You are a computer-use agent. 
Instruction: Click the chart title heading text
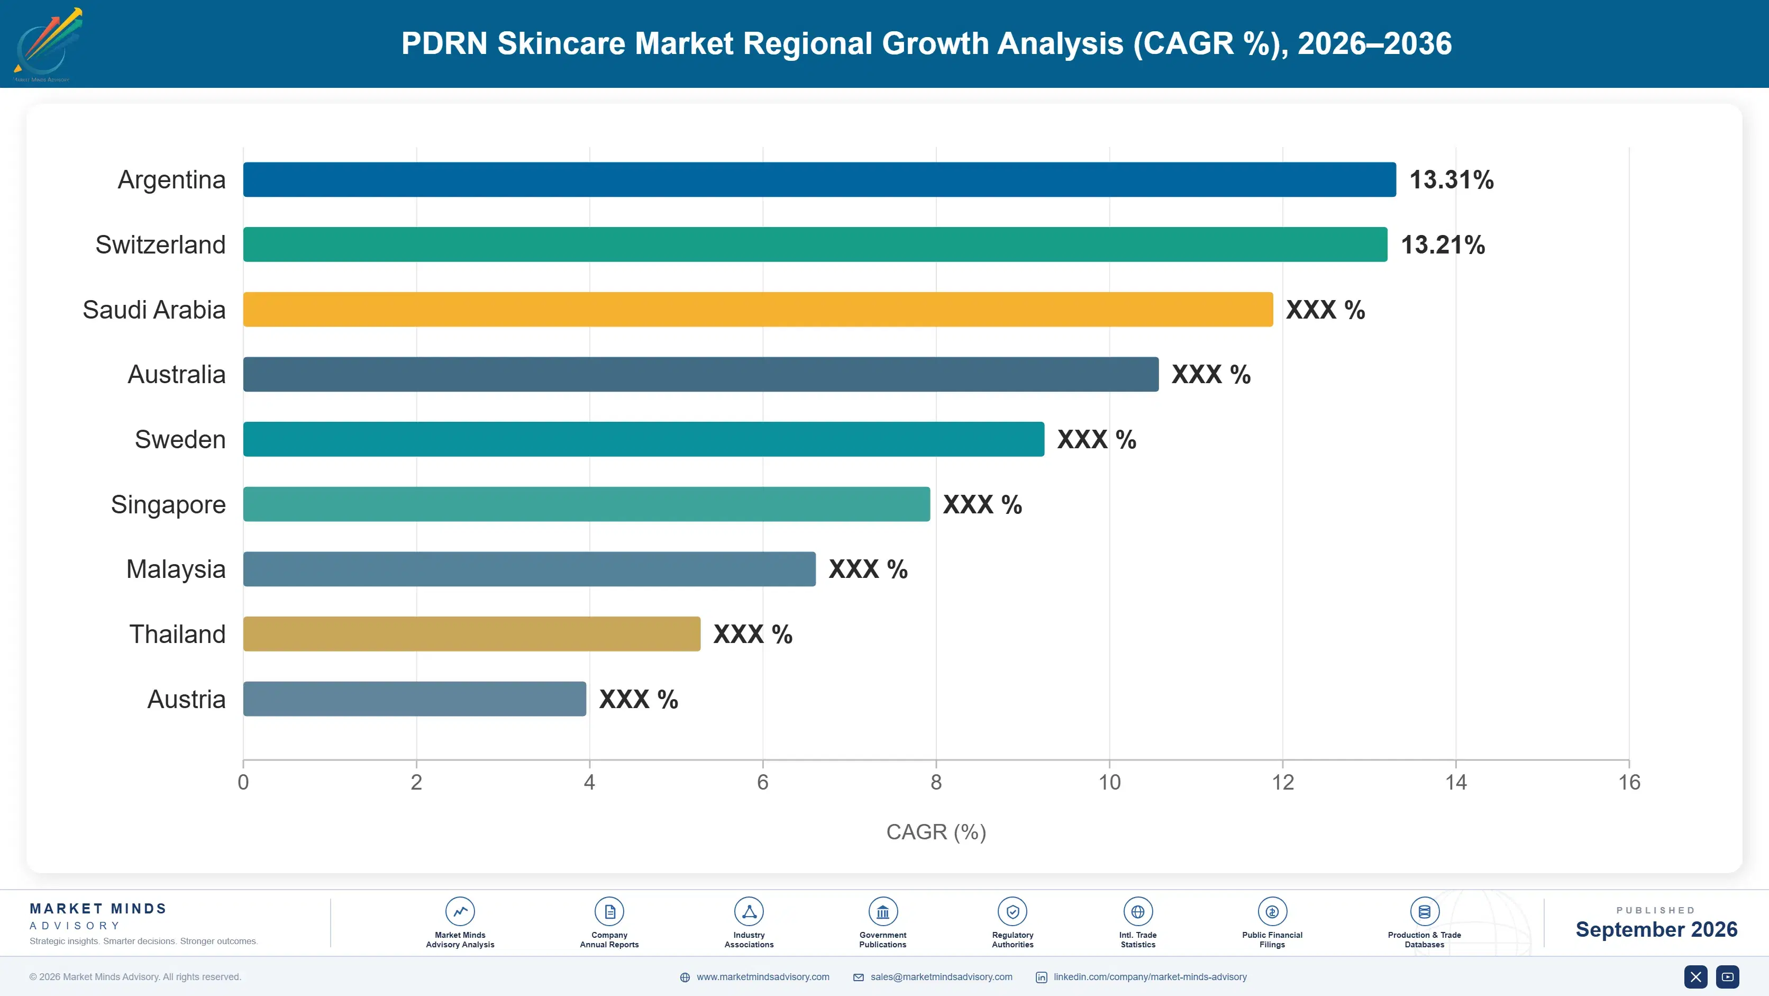tap(926, 43)
